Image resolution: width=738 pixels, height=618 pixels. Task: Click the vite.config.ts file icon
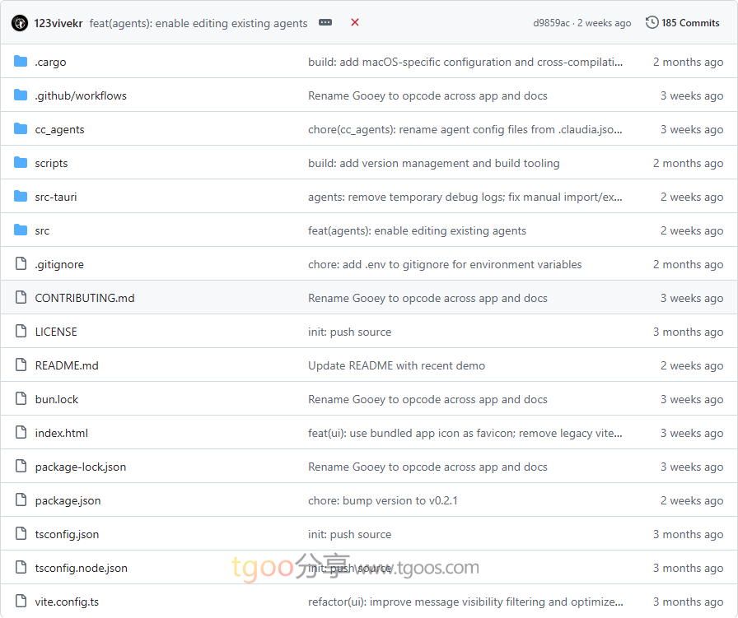tap(21, 602)
